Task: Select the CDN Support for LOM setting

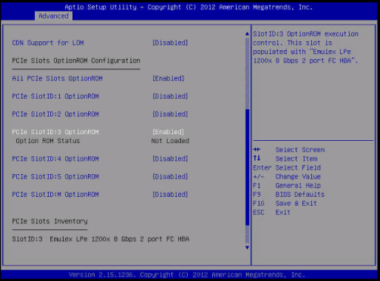Action: pos(48,43)
